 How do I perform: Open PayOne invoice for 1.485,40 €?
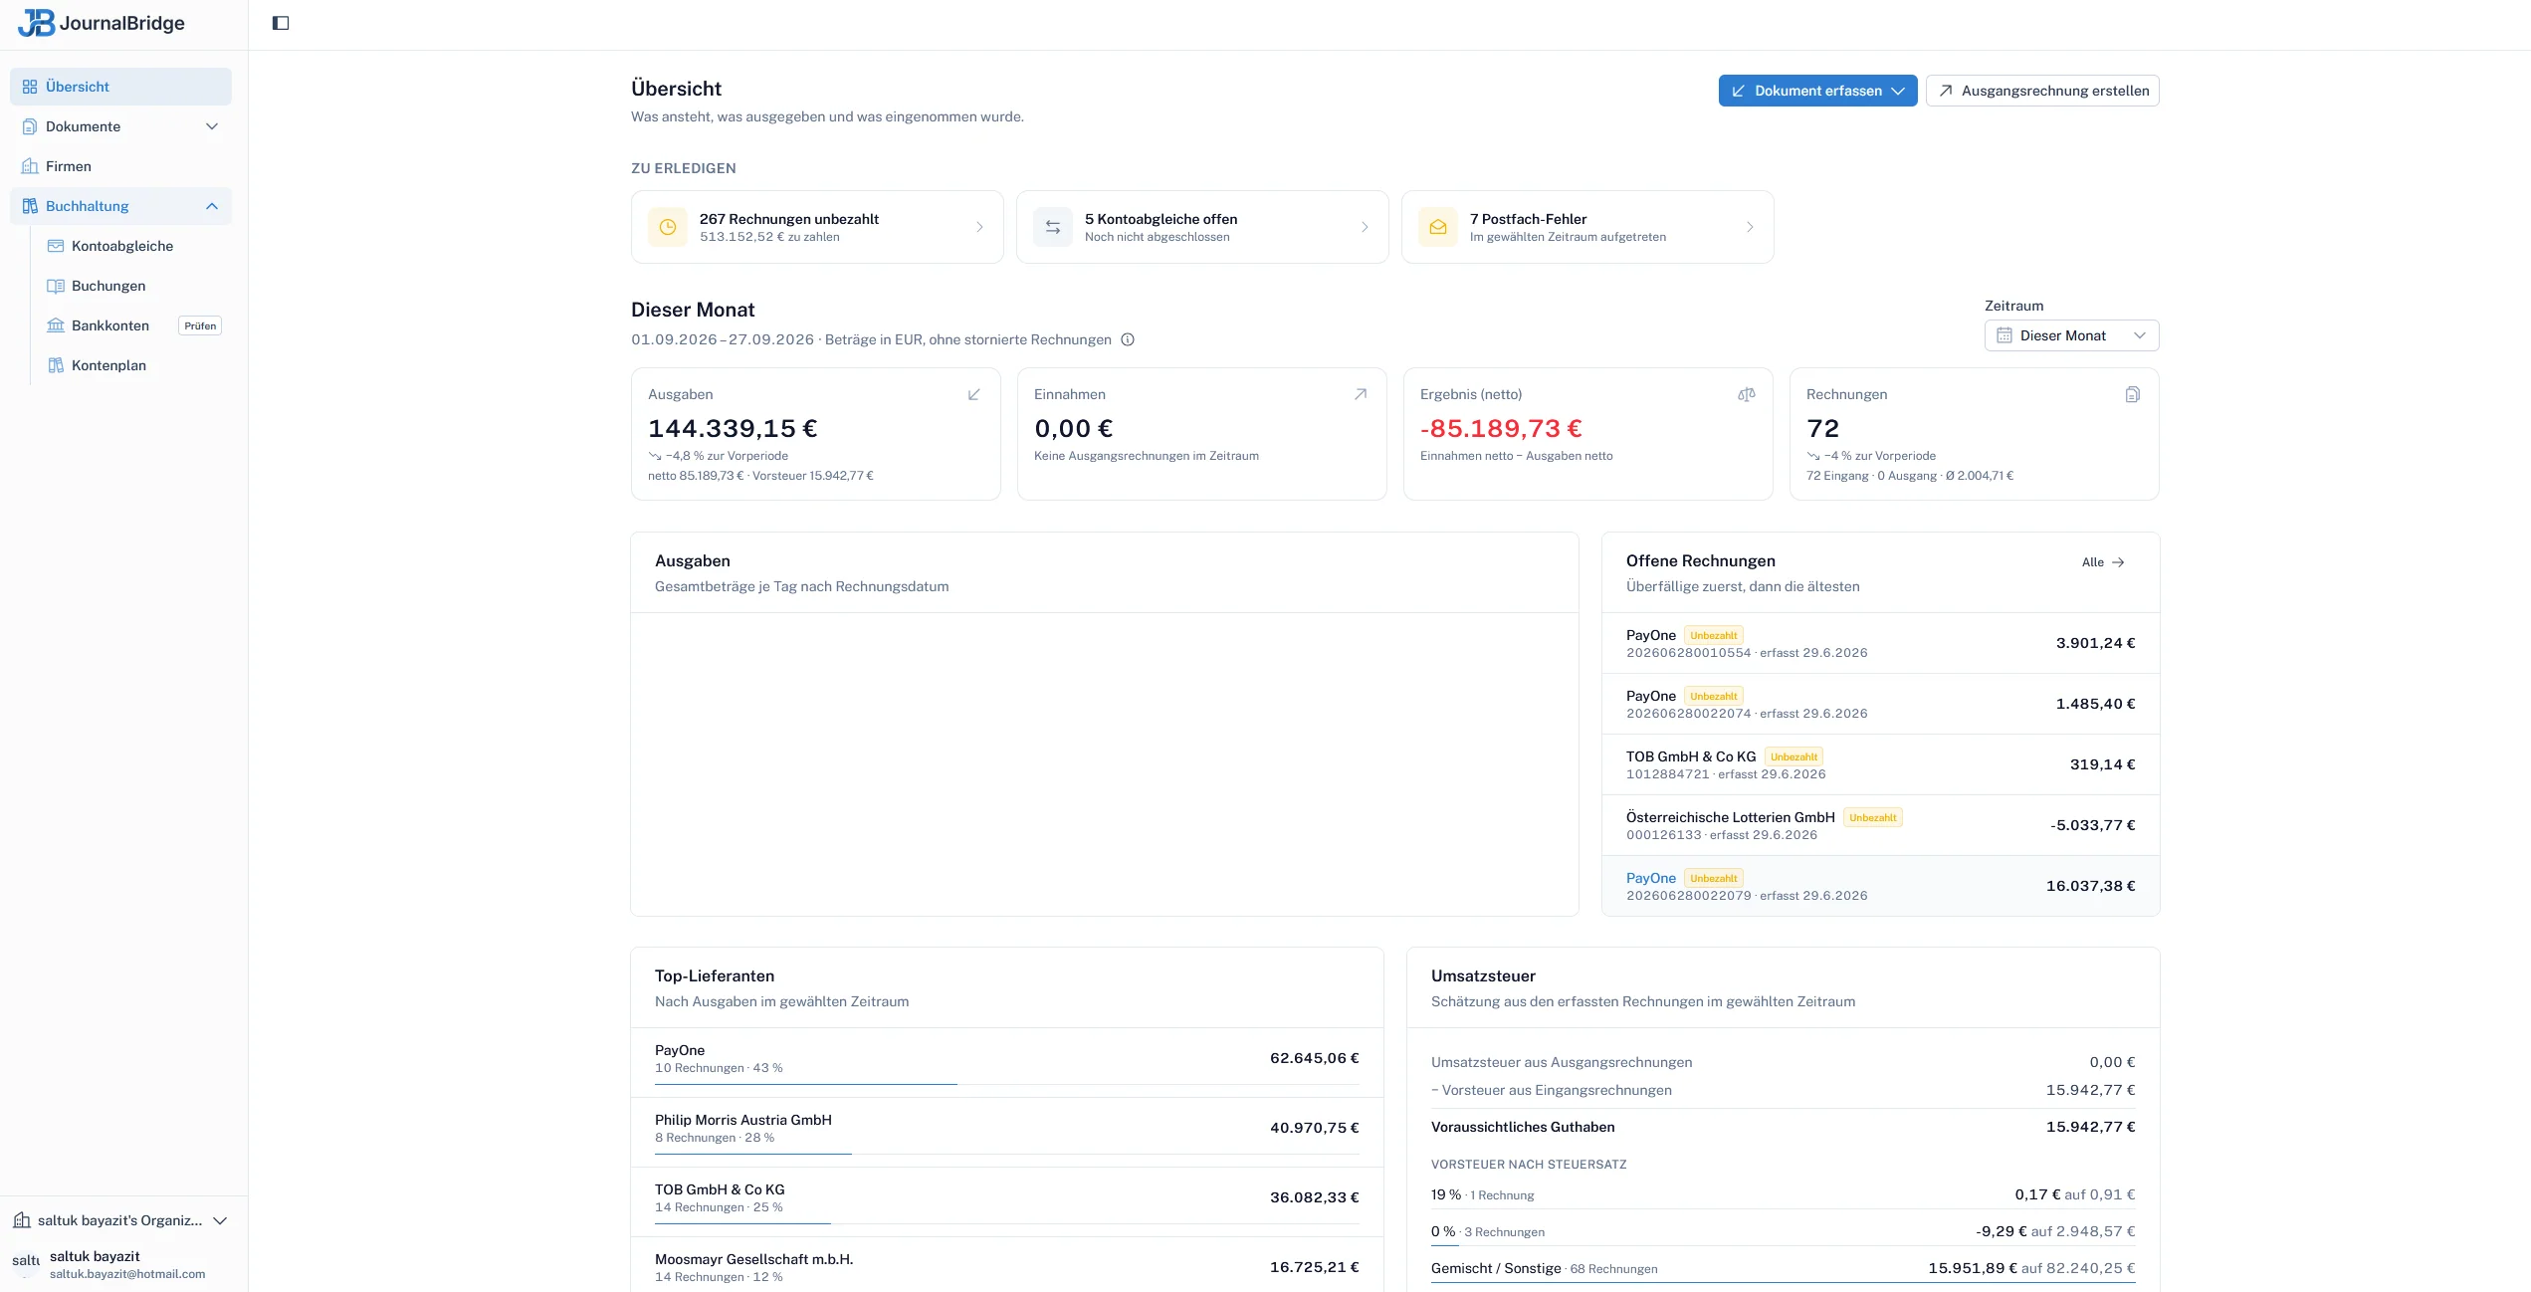pyautogui.click(x=1880, y=704)
